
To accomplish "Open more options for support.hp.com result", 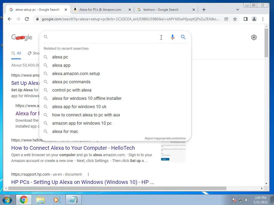I will pos(88,174).
